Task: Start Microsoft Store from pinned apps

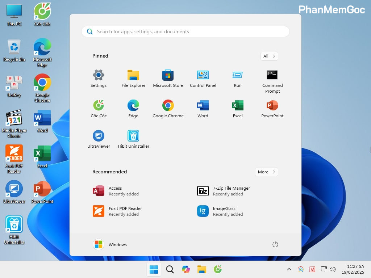Action: click(168, 76)
